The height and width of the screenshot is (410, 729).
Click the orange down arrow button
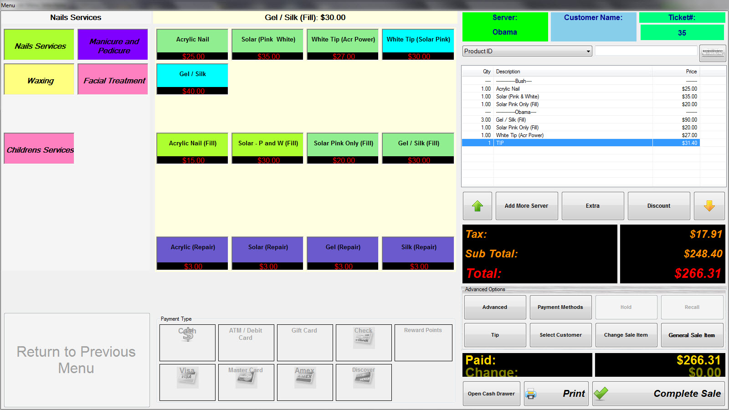coord(709,206)
